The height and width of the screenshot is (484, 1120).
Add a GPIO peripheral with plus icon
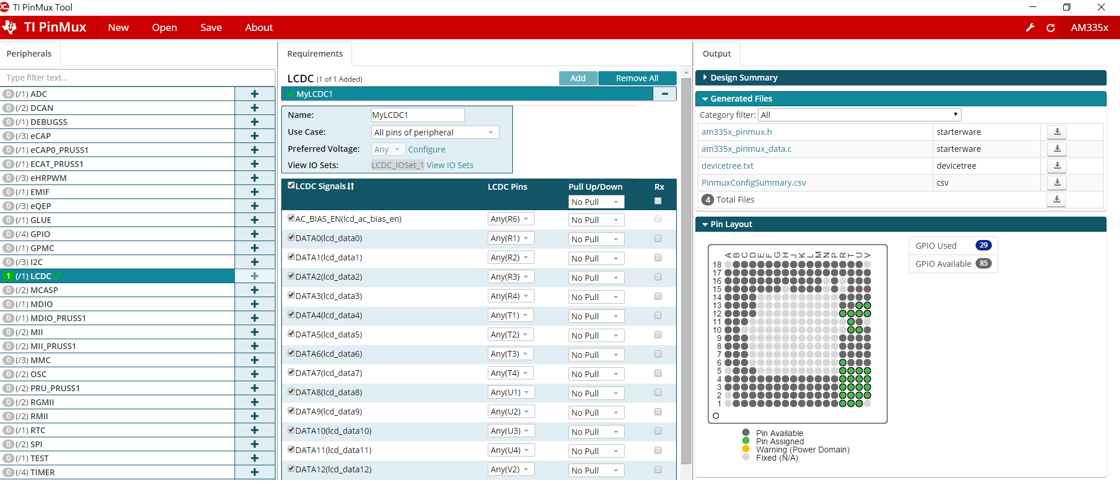(x=254, y=234)
